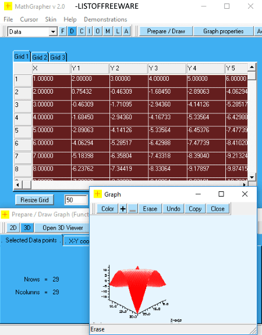Select the Y 3 column header

coord(167,69)
